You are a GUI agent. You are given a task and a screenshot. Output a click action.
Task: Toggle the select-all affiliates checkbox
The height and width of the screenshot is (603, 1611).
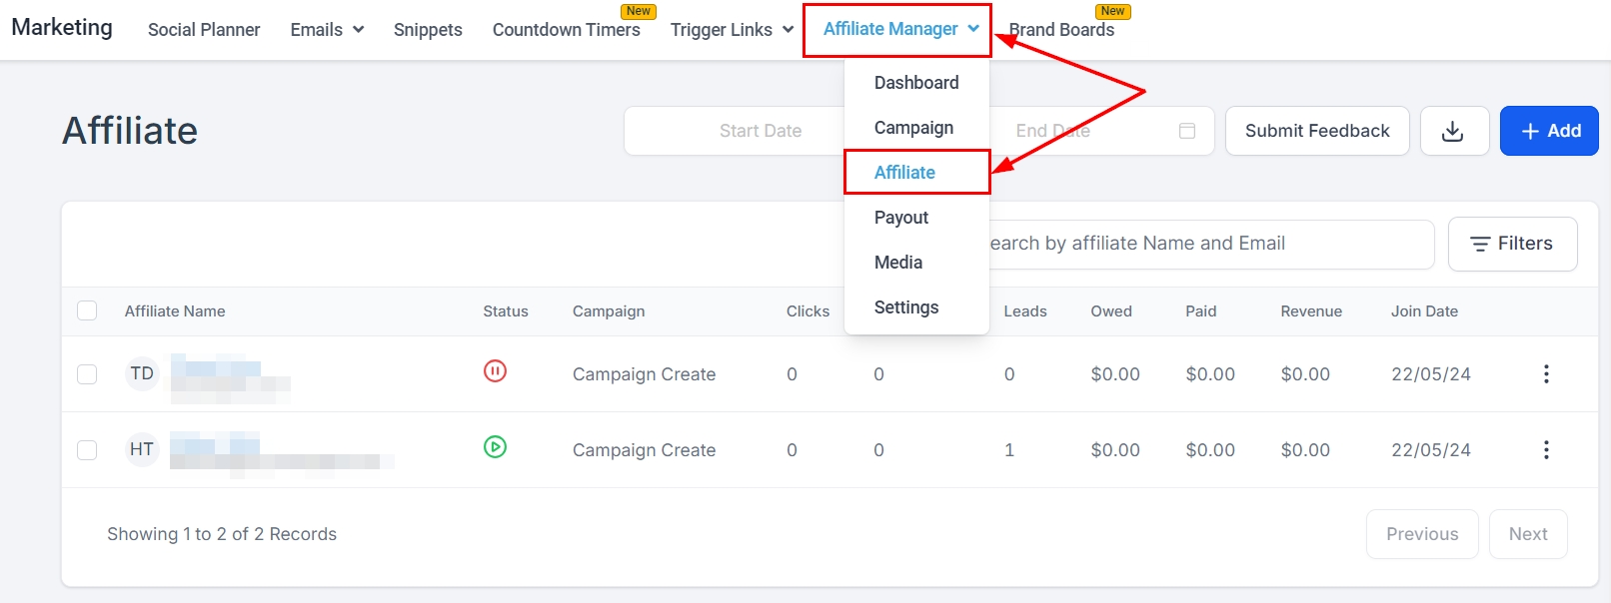(87, 310)
